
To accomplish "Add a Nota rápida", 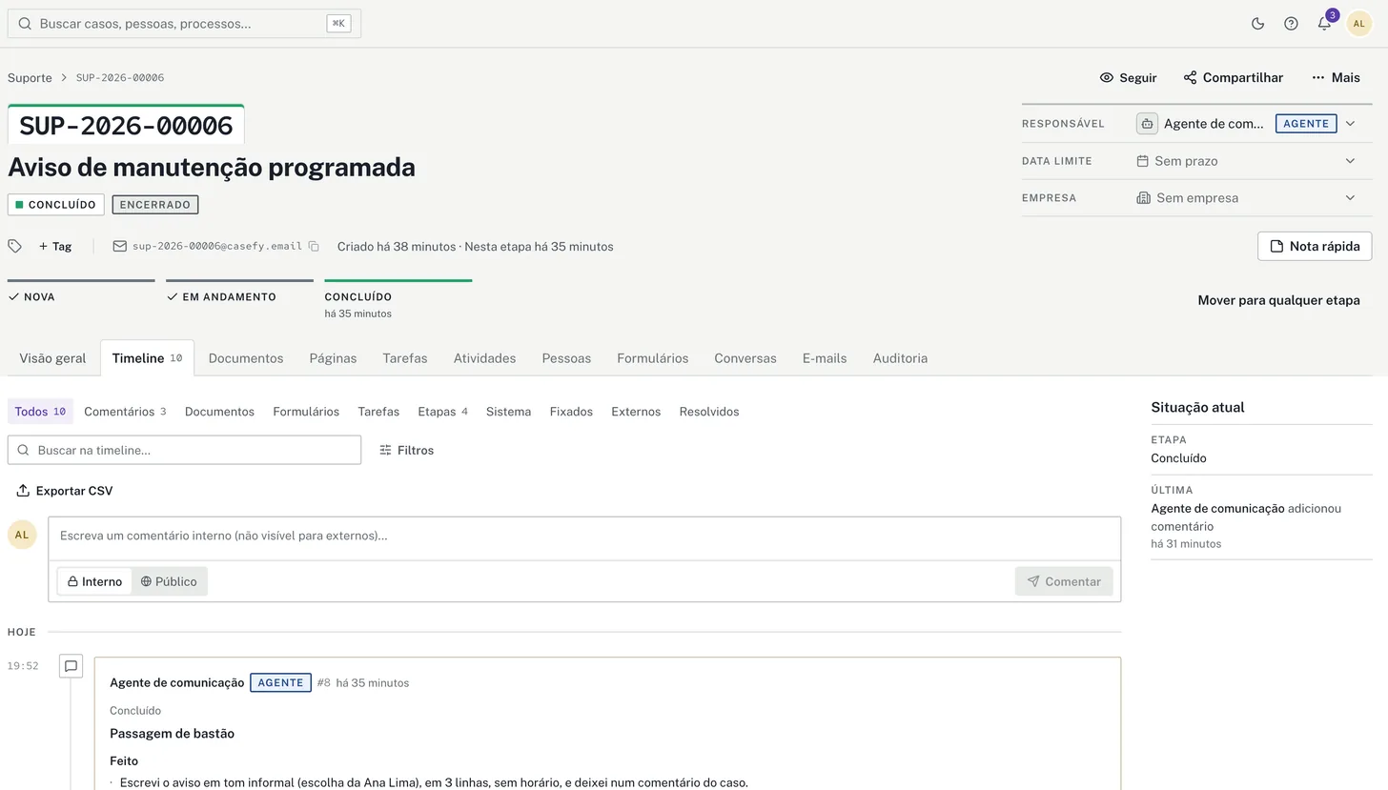I will pyautogui.click(x=1315, y=246).
